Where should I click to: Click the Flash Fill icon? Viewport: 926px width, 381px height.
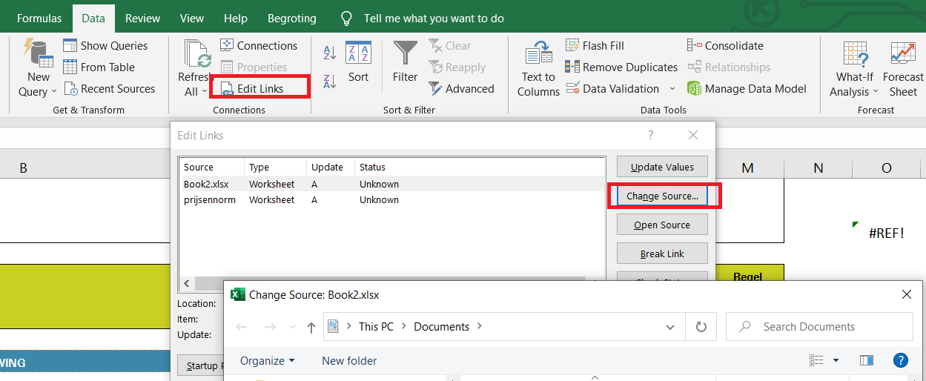(572, 46)
